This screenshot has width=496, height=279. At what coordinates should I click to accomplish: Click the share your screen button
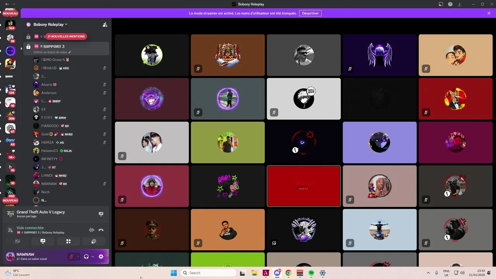[43, 241]
